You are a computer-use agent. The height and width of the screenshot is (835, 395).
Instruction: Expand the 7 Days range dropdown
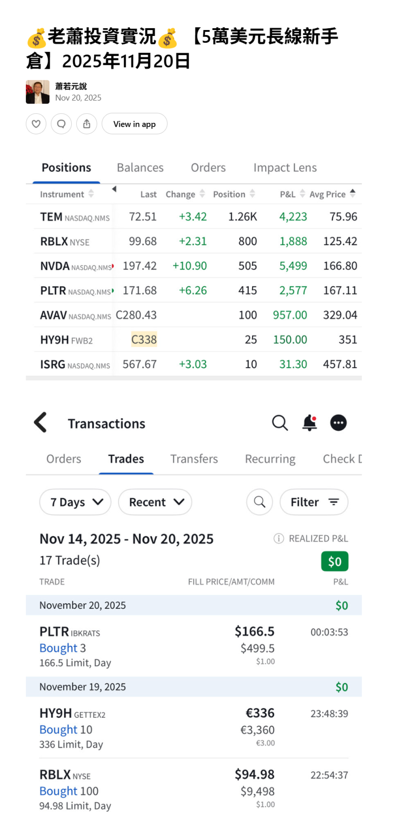75,502
